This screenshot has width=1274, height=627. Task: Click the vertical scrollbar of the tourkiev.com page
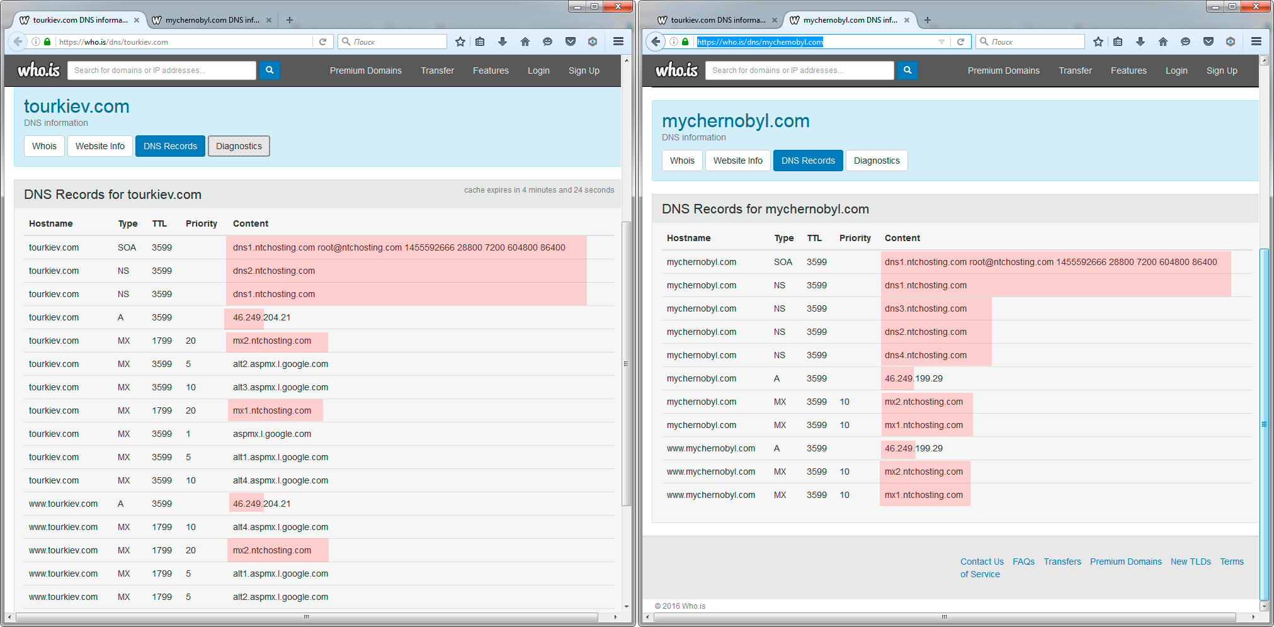click(626, 363)
